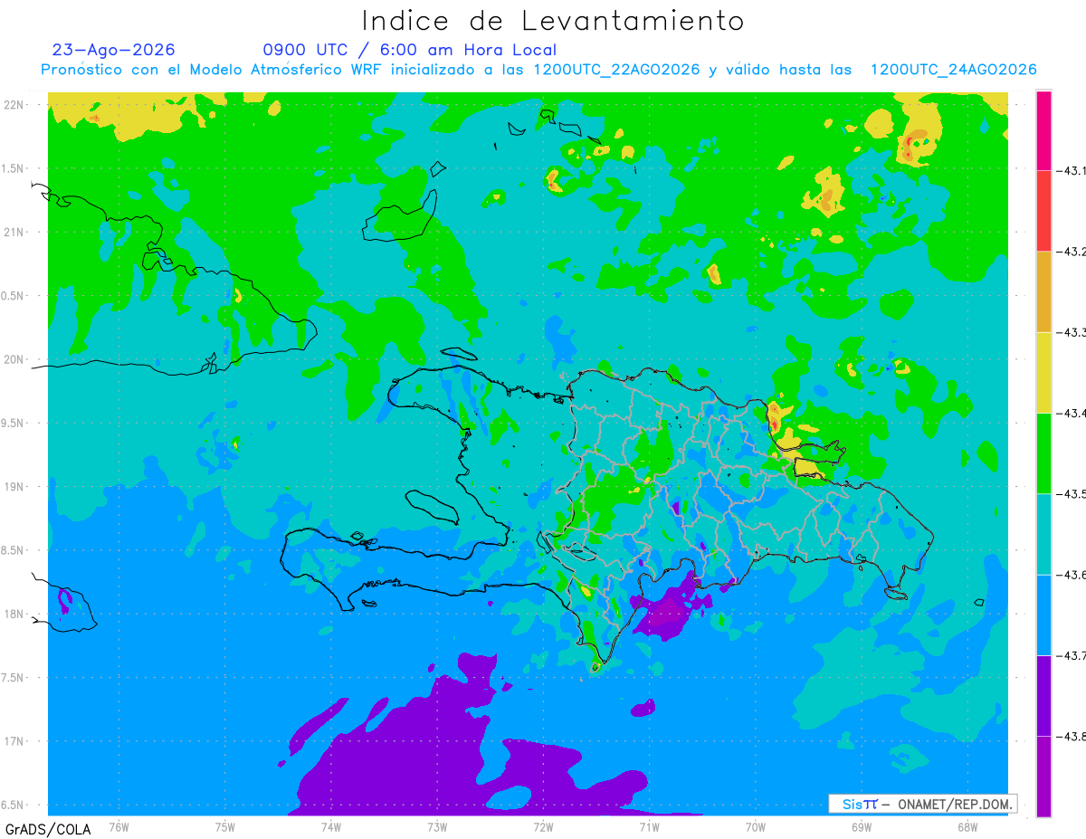
Task: Click the magenta swatch atop the color bar
Action: (1043, 130)
